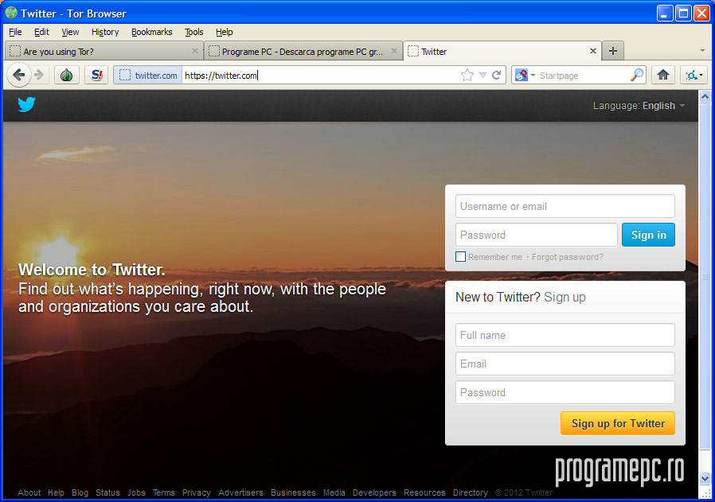Open the Resources footer link
The width and height of the screenshot is (715, 502).
tap(424, 492)
